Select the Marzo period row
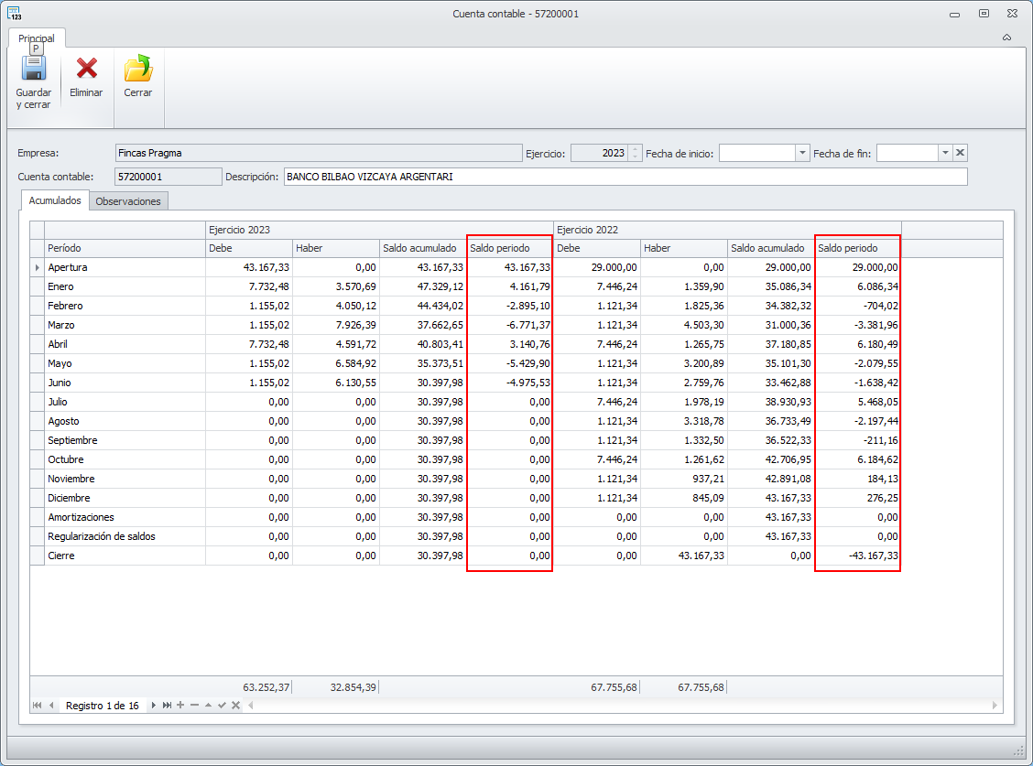Screen dimensions: 1033x766 pos(125,325)
